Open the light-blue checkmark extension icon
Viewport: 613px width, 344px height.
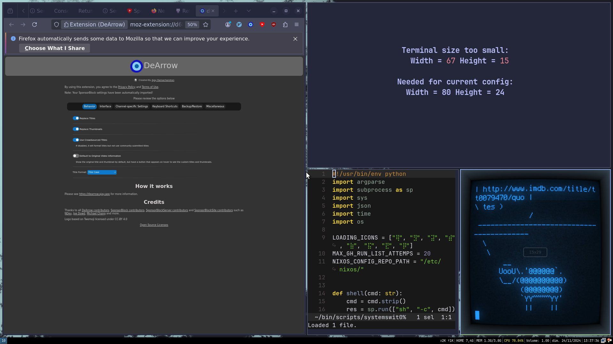[x=239, y=25]
